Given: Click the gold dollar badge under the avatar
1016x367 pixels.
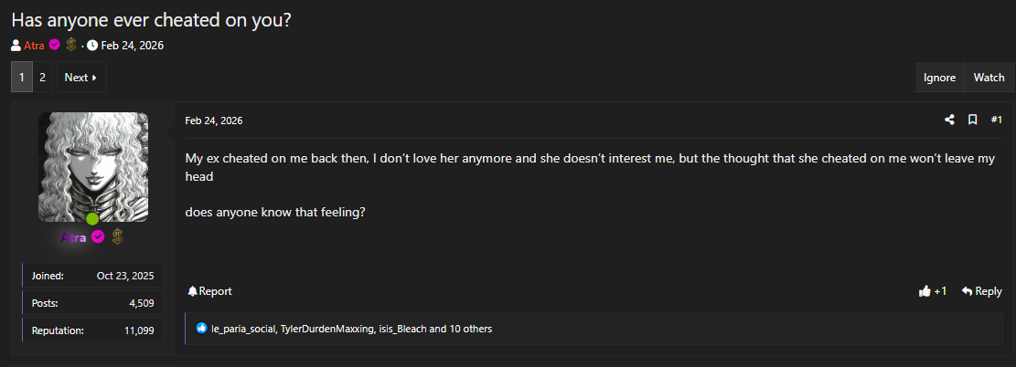Looking at the screenshot, I should pos(117,237).
